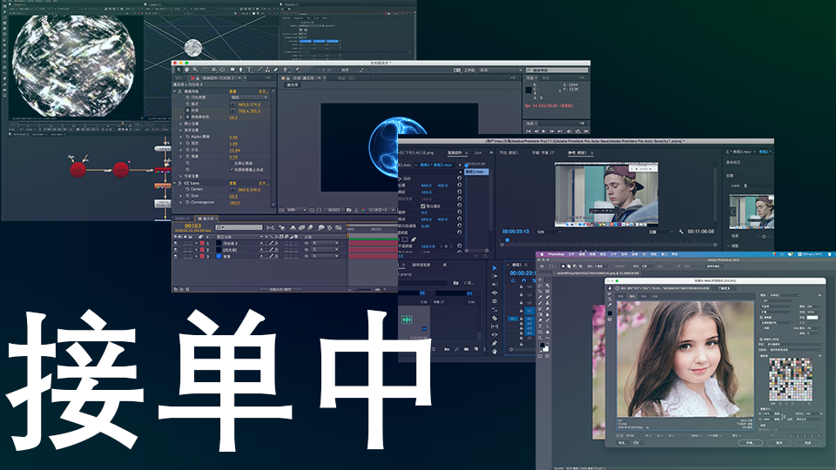Viewport: 836px width, 470px height.
Task: Select the Photoshop Zoom tool in left toolbar
Action: [540, 338]
